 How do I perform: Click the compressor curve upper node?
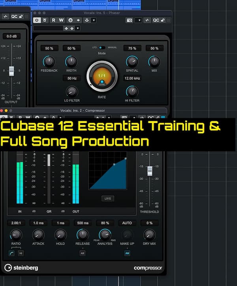126,159
